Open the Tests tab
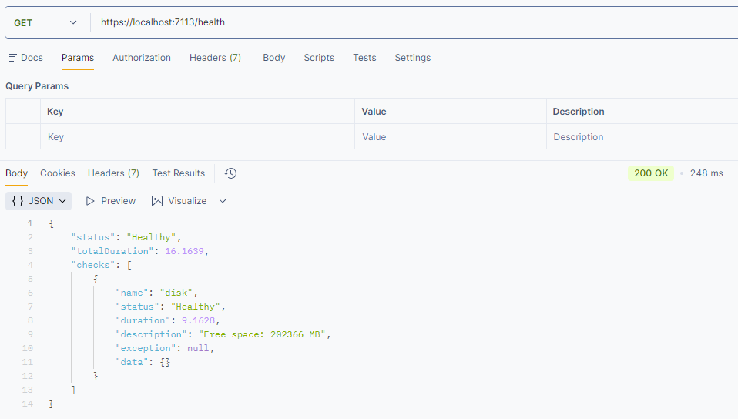The height and width of the screenshot is (419, 738). (364, 58)
